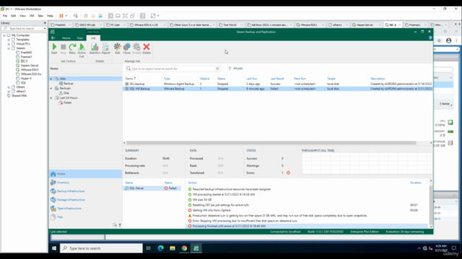Click the horizontal scrollbar of the jobs list
Viewport: 462px width, 259px height.
pos(271,142)
